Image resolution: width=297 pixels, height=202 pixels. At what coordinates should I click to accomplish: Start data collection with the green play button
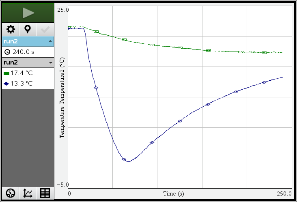click(x=28, y=13)
